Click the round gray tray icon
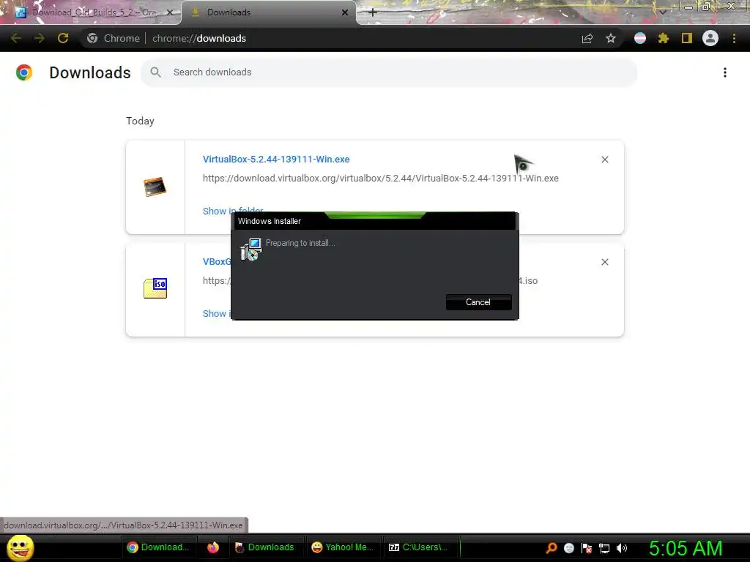750x562 pixels. click(568, 548)
